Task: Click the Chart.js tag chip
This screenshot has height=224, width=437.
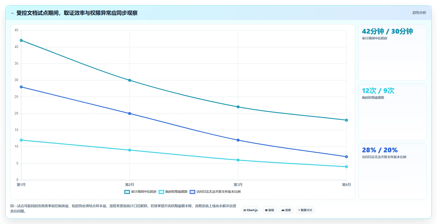Action: pos(251,210)
